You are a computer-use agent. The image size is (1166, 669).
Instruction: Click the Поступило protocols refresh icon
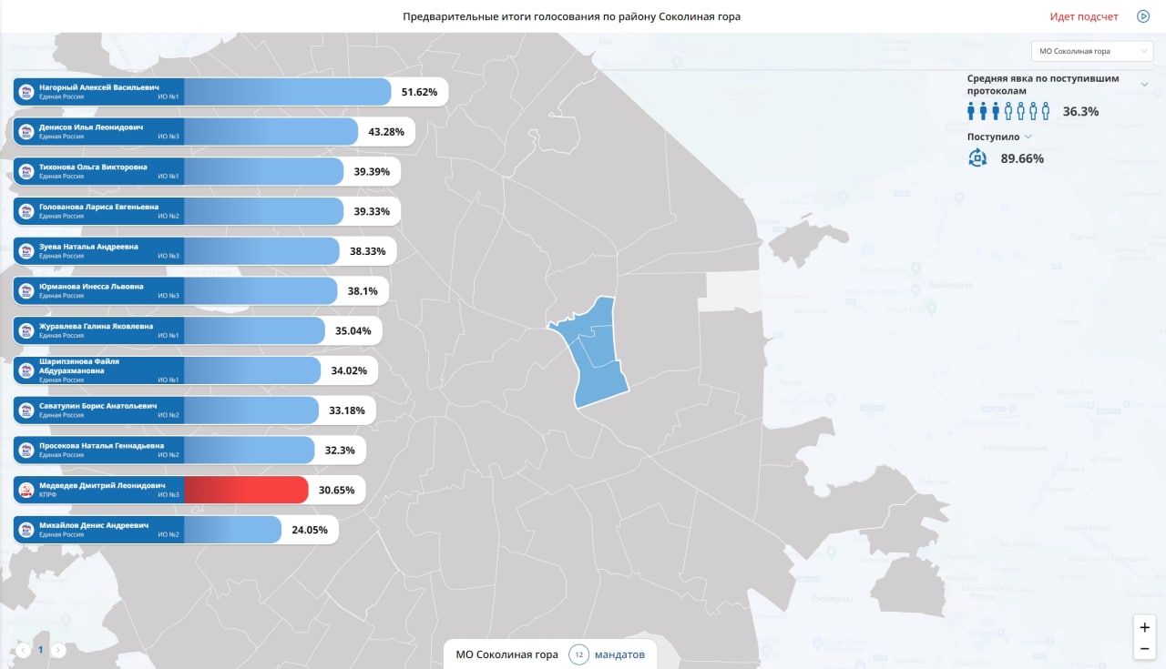coord(977,158)
